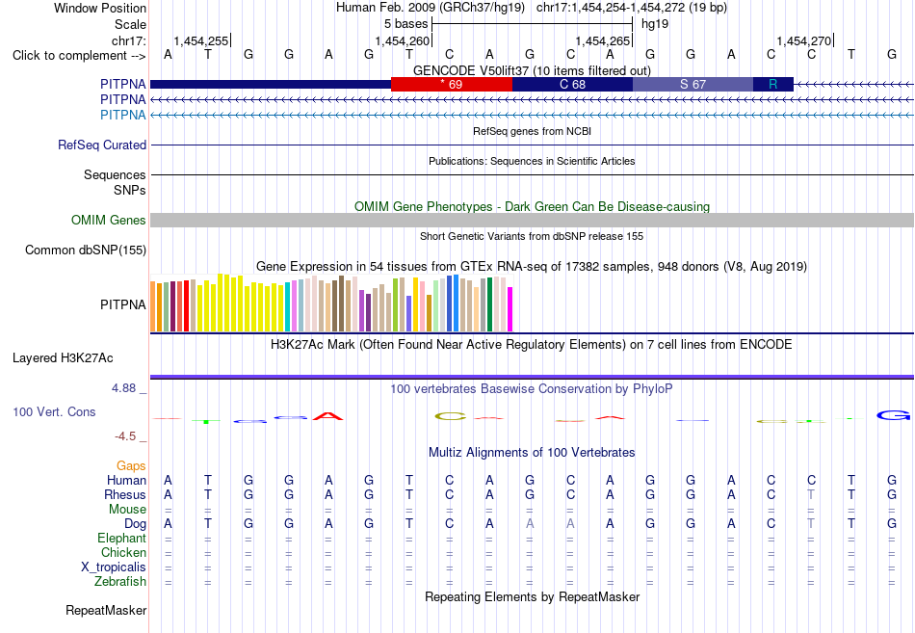Screen dimensions: 915x633
Task: Click the X_tropicalis alignment row label
Action: click(x=114, y=567)
